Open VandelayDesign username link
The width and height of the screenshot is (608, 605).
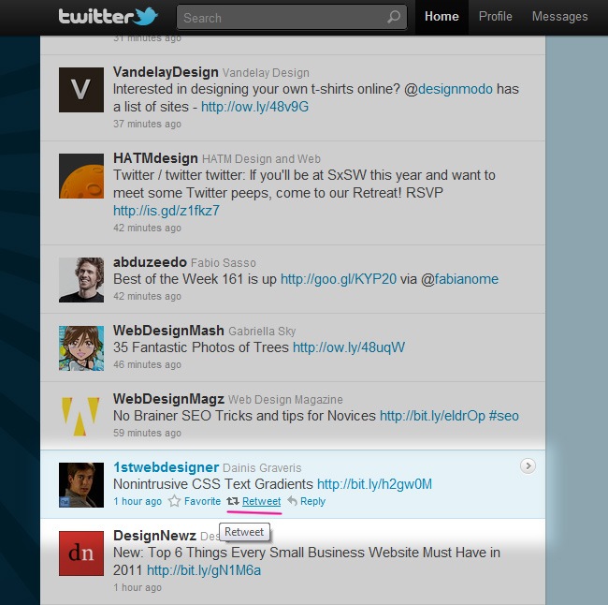point(166,72)
